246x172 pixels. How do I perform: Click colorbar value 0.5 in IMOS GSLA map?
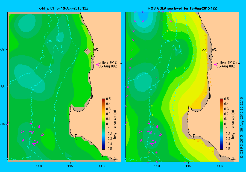[226, 99]
